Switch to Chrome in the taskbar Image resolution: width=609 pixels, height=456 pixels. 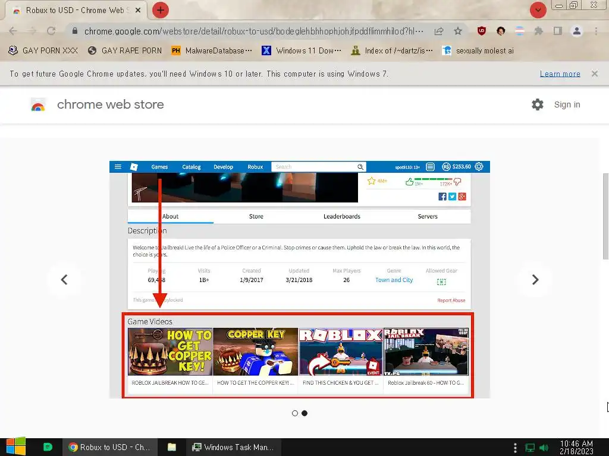110,447
